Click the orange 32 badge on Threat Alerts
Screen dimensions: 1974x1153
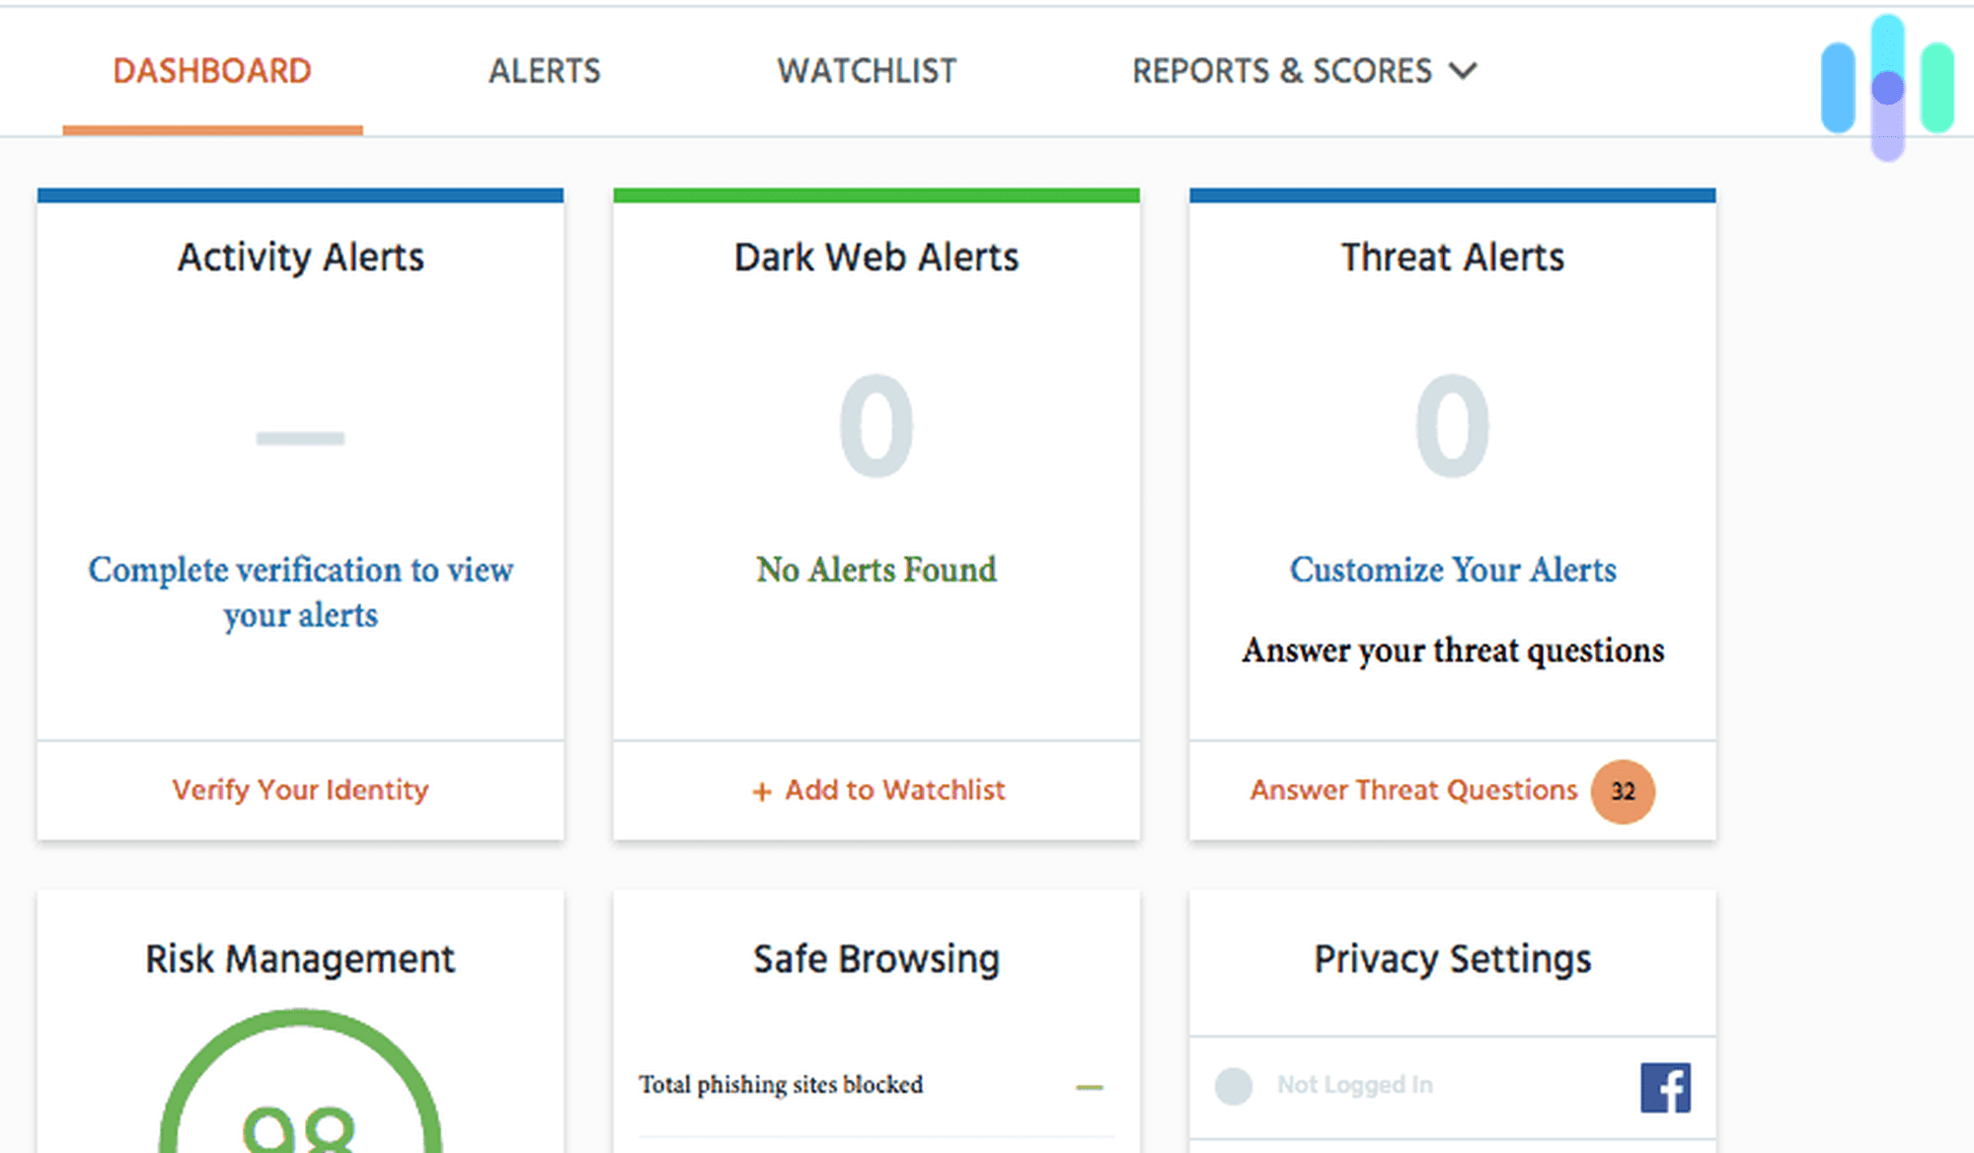pos(1623,791)
